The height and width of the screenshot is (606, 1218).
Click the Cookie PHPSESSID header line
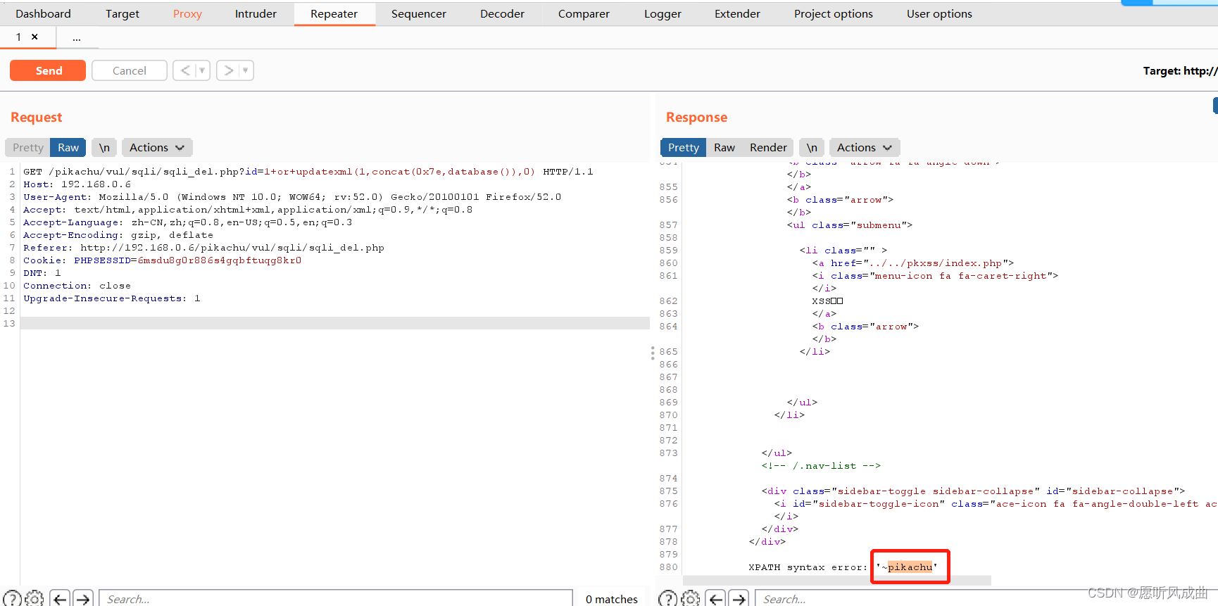point(162,260)
